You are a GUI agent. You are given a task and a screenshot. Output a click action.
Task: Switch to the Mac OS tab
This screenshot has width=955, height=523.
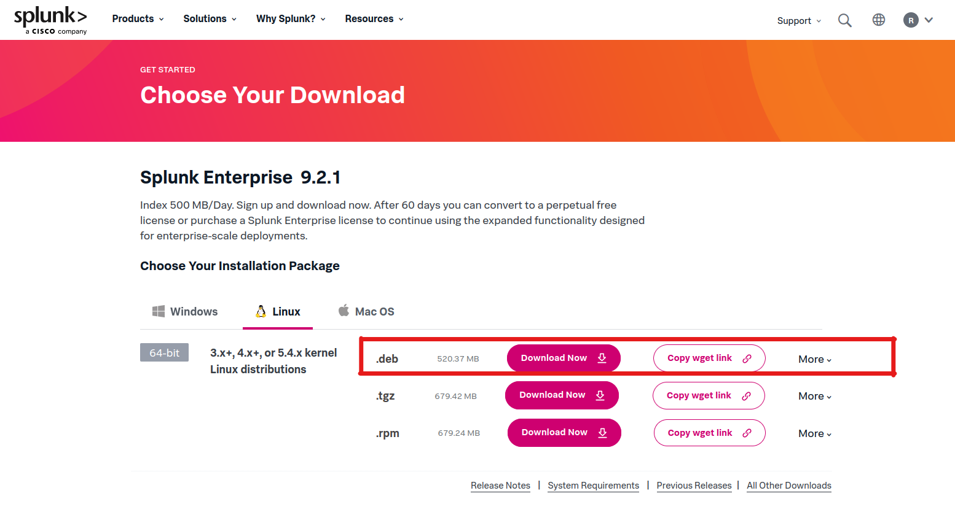point(366,311)
